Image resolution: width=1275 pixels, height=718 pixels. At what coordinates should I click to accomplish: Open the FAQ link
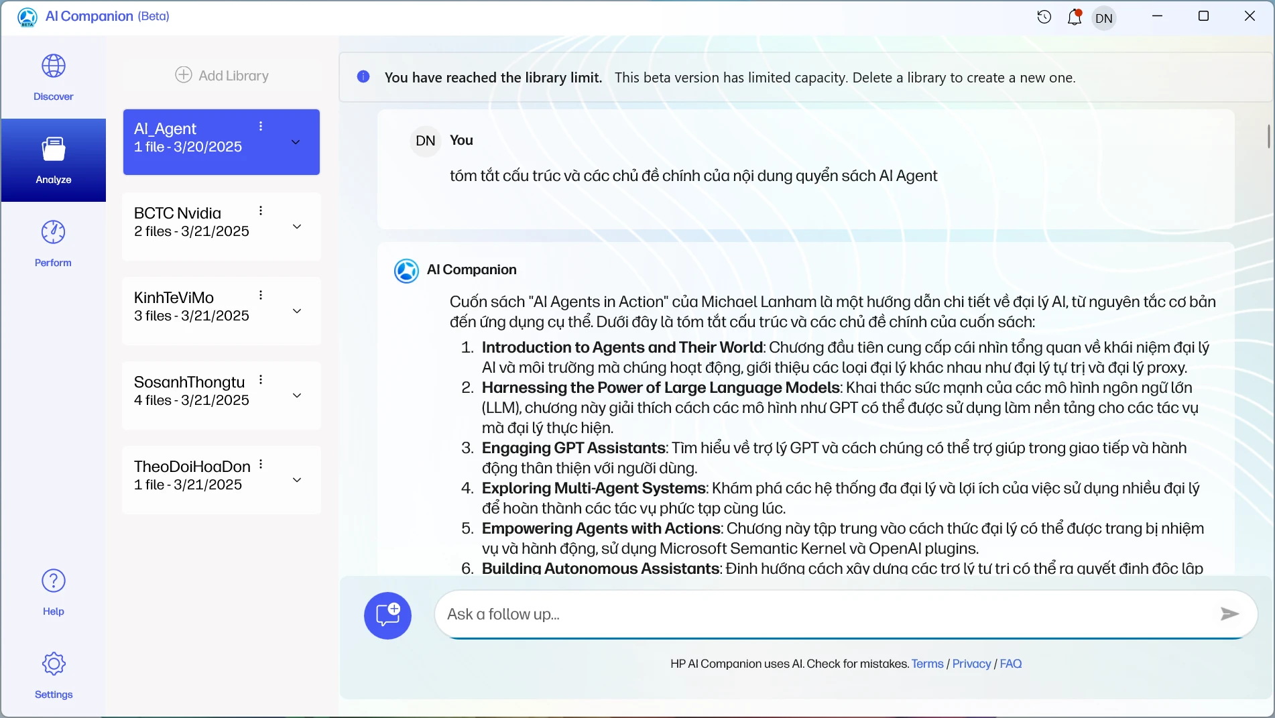pyautogui.click(x=1010, y=664)
